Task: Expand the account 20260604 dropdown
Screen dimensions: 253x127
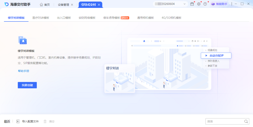Action: pos(184,4)
